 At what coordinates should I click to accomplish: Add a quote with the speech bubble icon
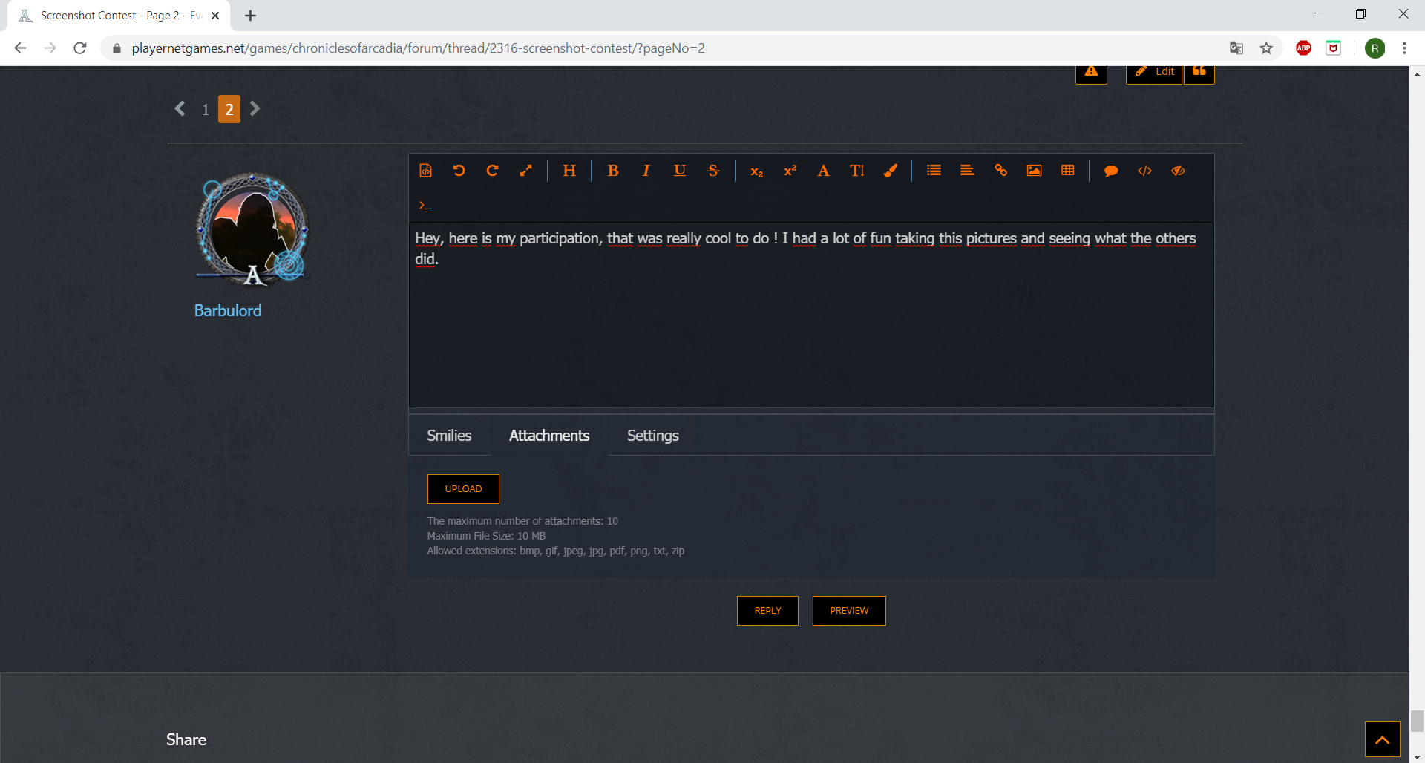1111,171
